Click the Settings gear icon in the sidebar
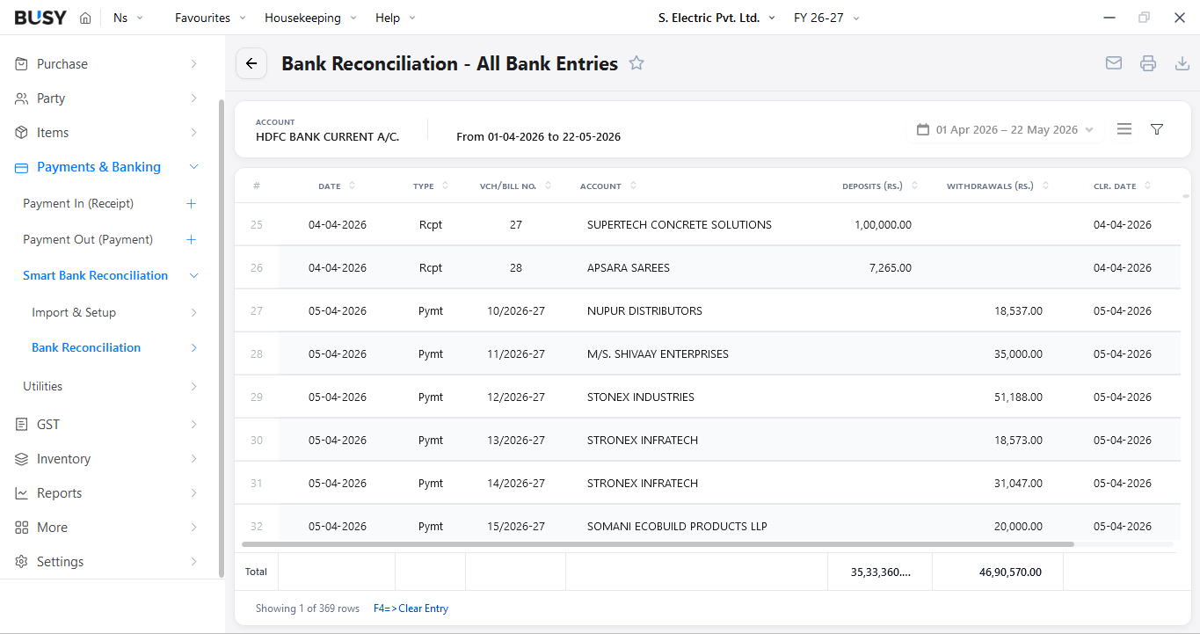Viewport: 1200px width, 634px height. tap(22, 562)
